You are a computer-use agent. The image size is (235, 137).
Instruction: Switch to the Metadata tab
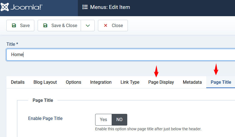point(192,82)
